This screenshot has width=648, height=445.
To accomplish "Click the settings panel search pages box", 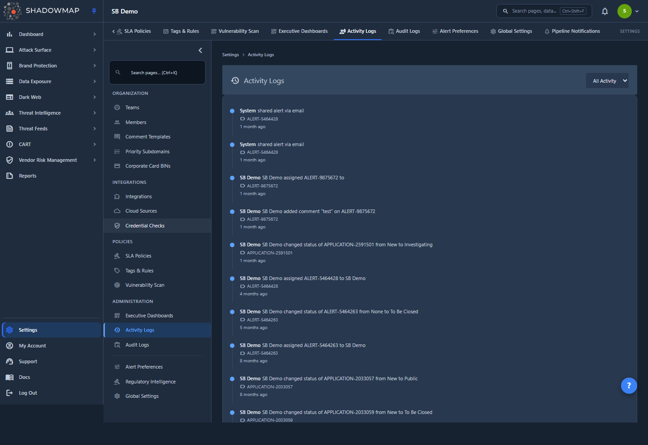I will 157,72.
